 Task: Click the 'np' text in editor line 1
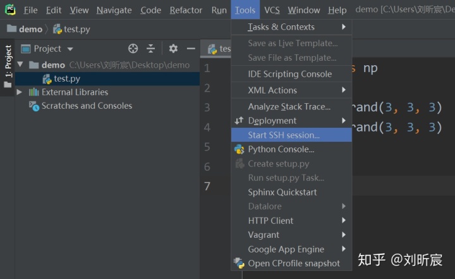370,68
